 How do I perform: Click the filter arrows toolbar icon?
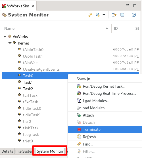point(114,15)
